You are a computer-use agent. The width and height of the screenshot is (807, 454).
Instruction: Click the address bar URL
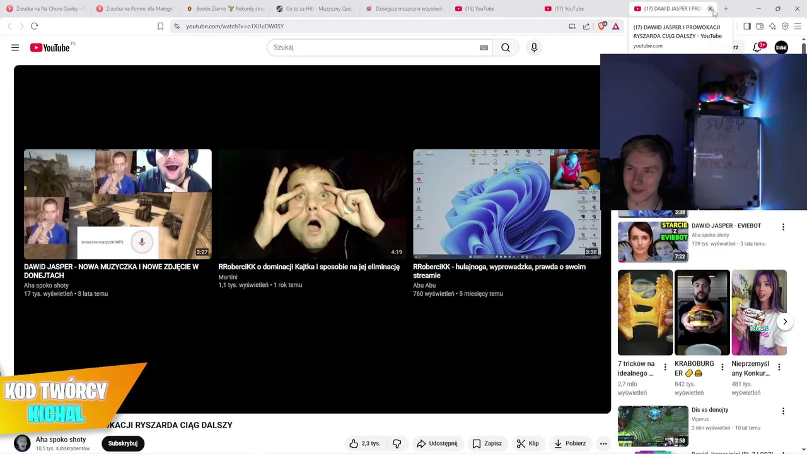tap(235, 26)
